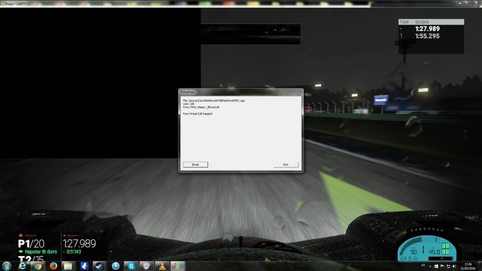Click the Break button in BDbgFatal dialog
The width and height of the screenshot is (482, 271).
click(195, 164)
